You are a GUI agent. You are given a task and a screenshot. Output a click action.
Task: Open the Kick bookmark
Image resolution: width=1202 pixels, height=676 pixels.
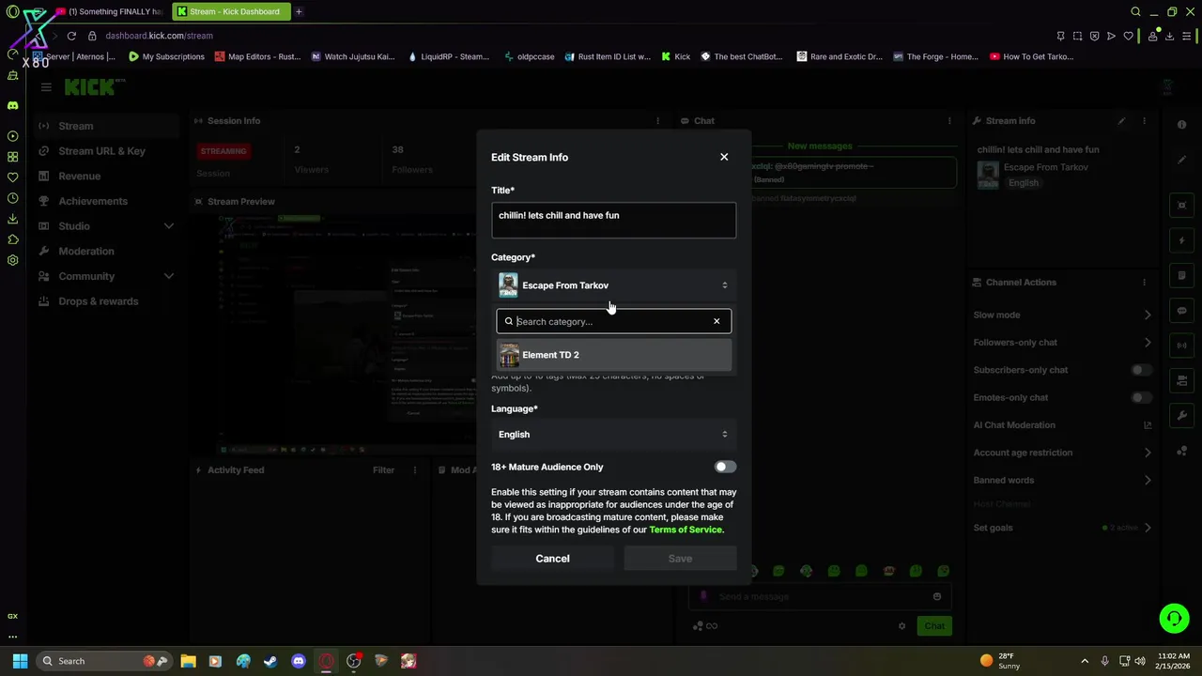coord(675,56)
